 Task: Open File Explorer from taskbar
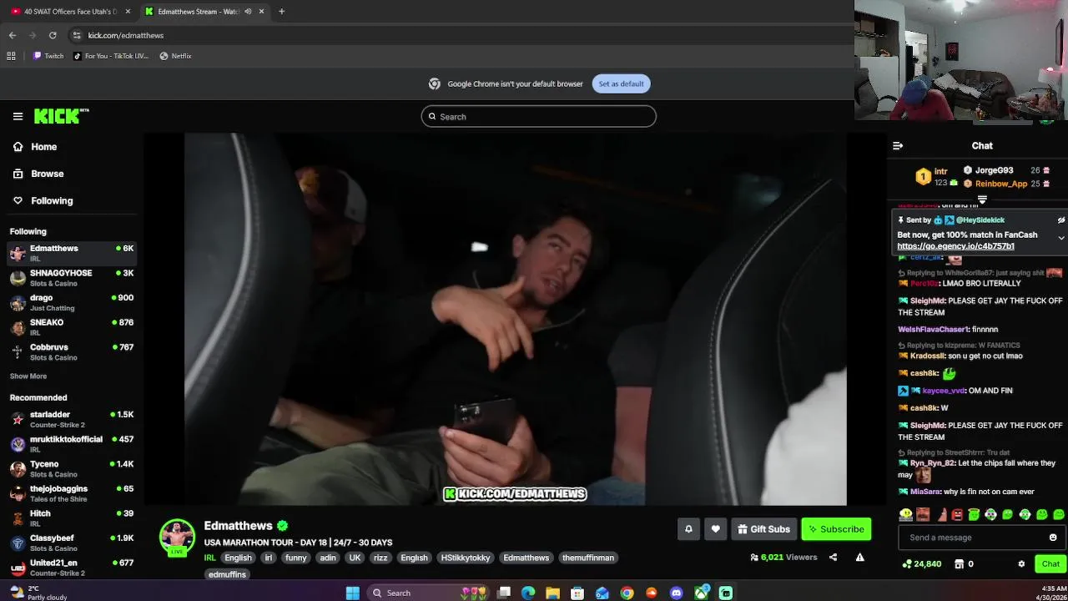pyautogui.click(x=552, y=593)
